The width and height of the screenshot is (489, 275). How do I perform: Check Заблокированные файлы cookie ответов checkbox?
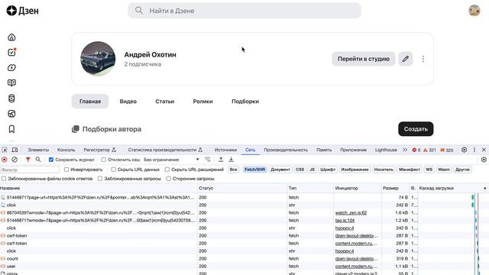click(4, 179)
